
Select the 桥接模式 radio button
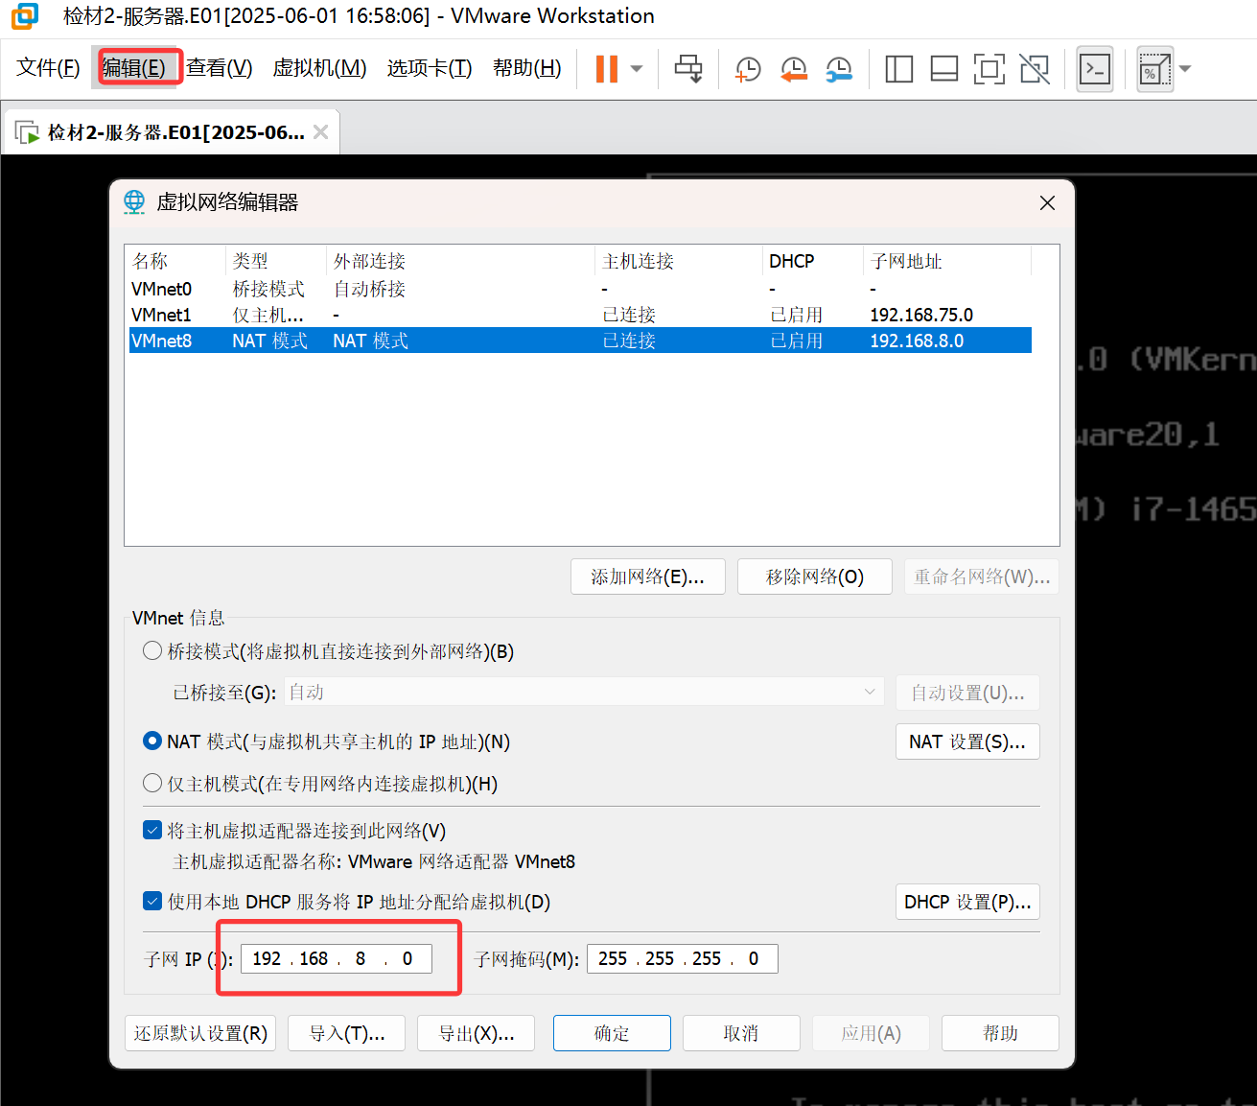[152, 651]
